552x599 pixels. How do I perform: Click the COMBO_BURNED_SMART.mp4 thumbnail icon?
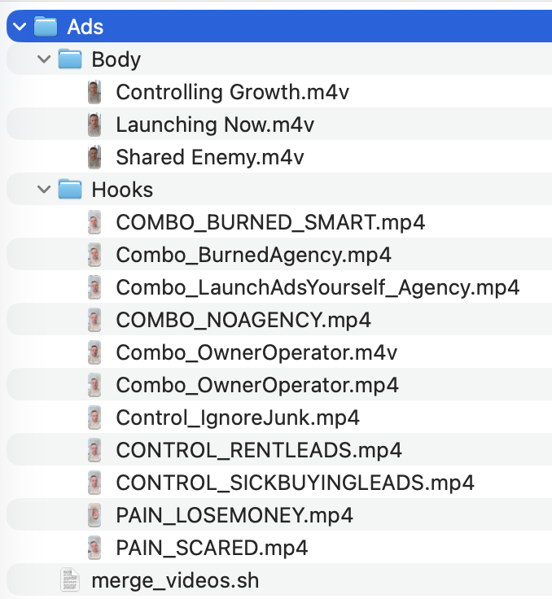[x=94, y=222]
